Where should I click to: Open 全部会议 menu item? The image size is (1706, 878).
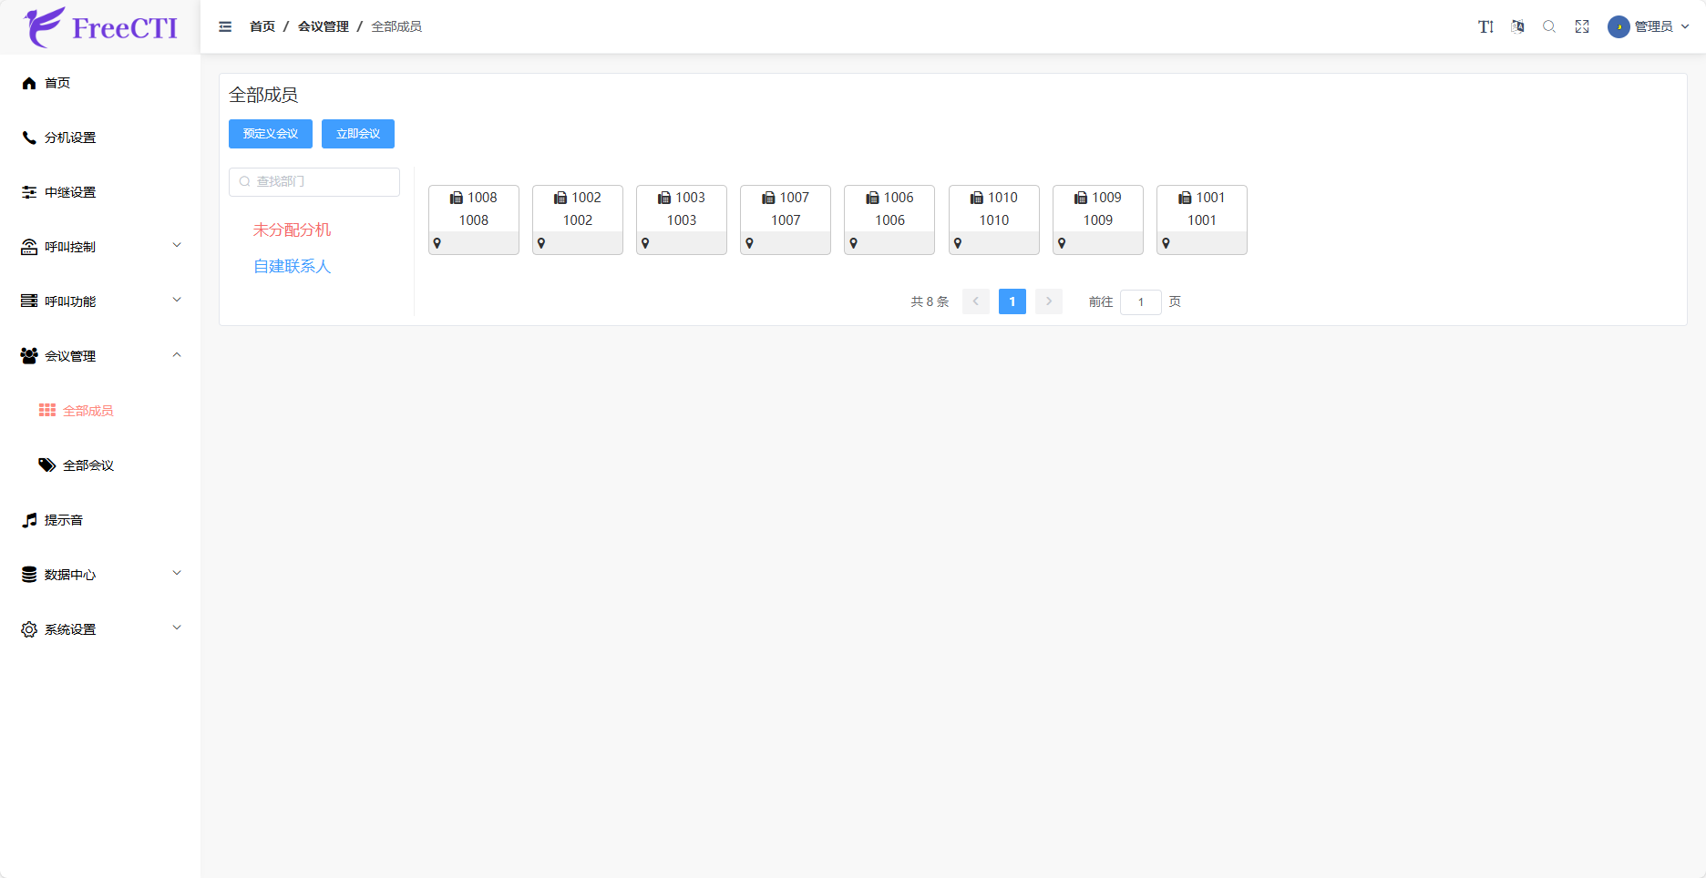87,465
